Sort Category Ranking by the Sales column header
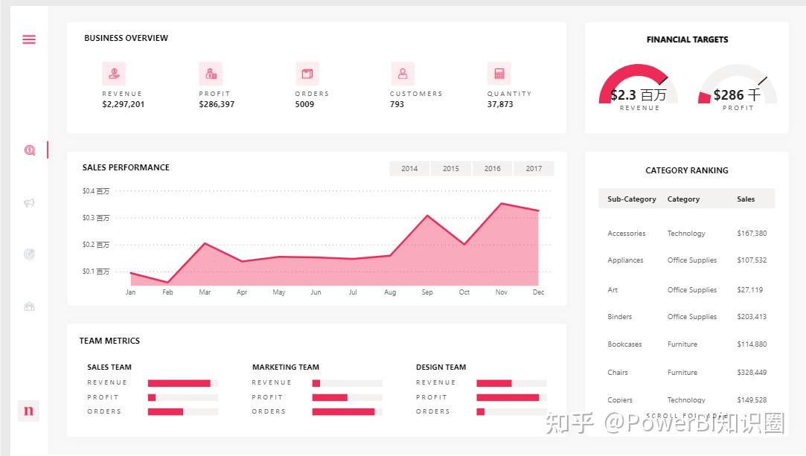 pos(746,199)
